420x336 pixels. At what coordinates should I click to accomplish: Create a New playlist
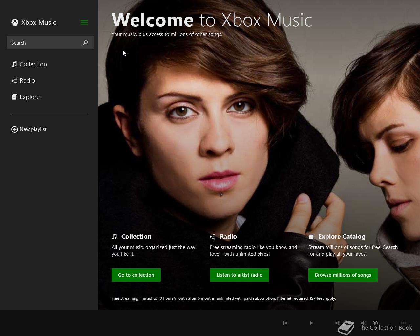click(x=29, y=129)
